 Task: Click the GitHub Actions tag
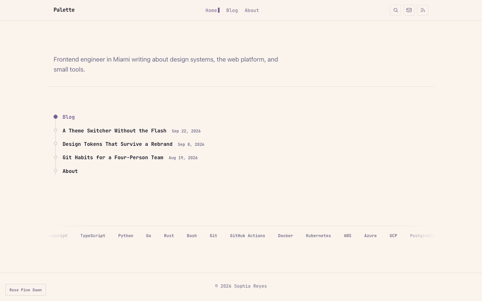click(x=248, y=236)
